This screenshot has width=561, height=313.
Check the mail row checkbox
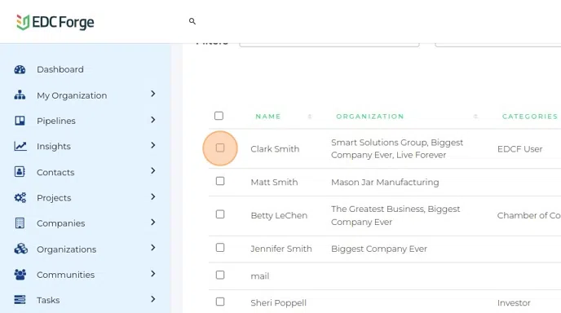click(220, 275)
